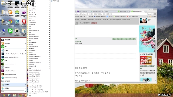
Task: Click the Chrome icon on the taskbar
Action: (20, 95)
